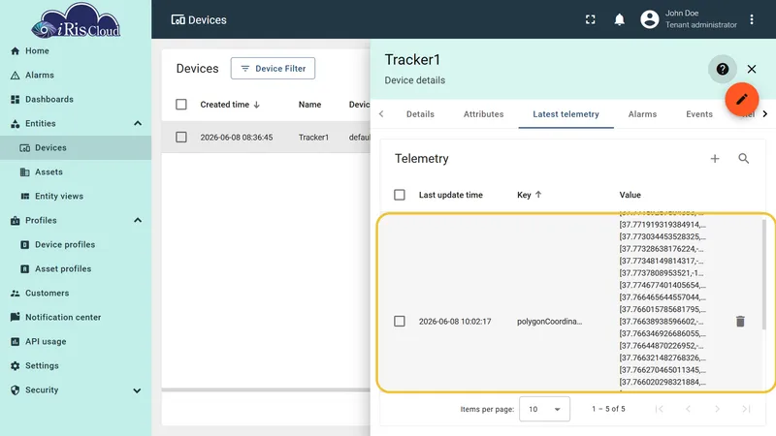776x436 pixels.
Task: Select Devices under Entities
Action: click(x=76, y=148)
